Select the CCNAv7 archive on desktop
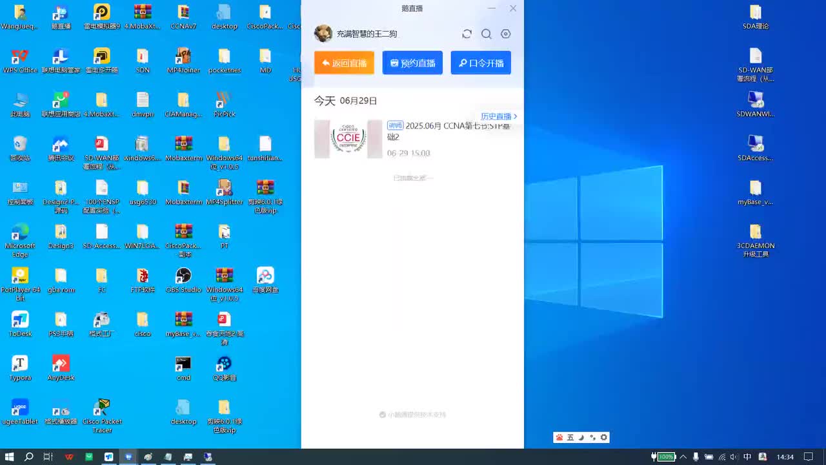826x465 pixels. [183, 17]
